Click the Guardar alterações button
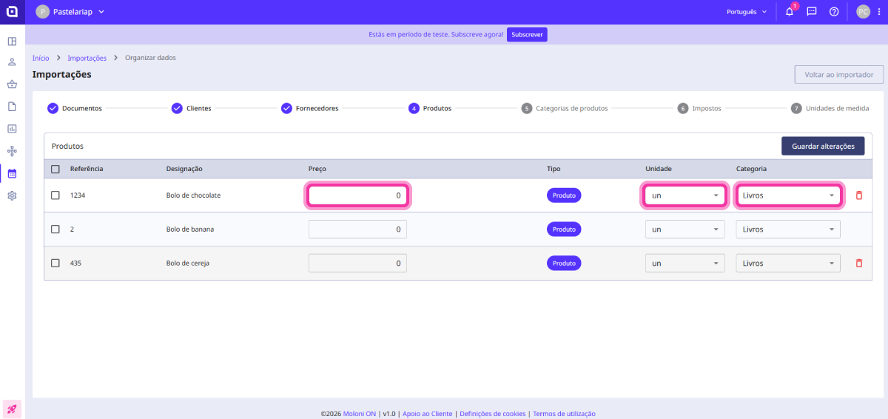Image resolution: width=888 pixels, height=419 pixels. (x=822, y=147)
